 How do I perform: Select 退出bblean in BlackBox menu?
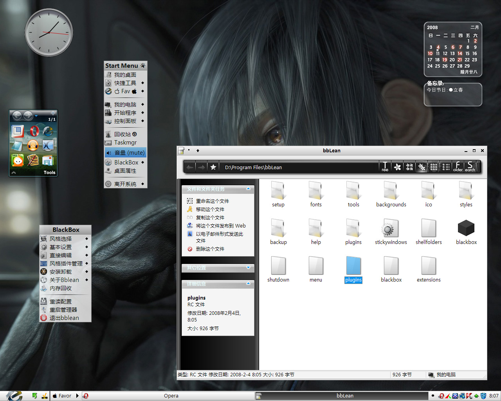coord(65,318)
